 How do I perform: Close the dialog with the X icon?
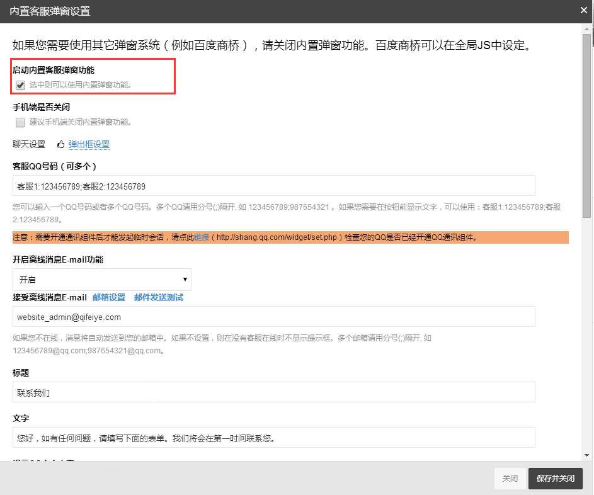click(x=583, y=9)
